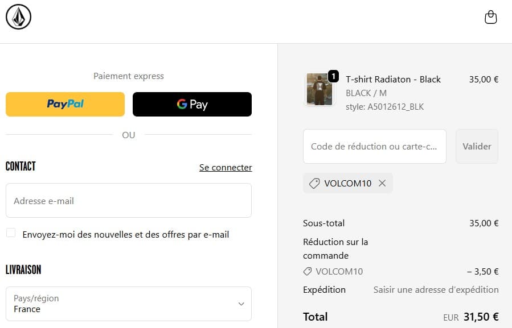Focus the Adresse e-mail field
The width and height of the screenshot is (512, 328).
[x=128, y=201]
